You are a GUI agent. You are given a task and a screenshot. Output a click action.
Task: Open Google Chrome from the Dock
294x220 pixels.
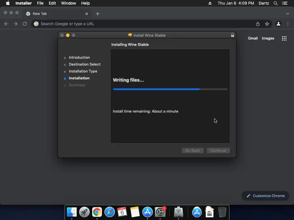click(x=97, y=212)
